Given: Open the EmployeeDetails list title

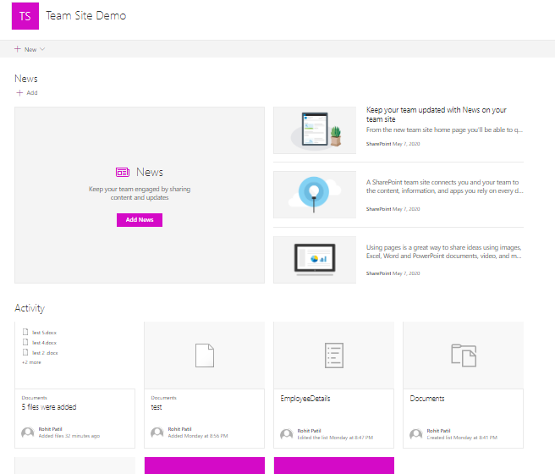Looking at the screenshot, I should (x=305, y=399).
